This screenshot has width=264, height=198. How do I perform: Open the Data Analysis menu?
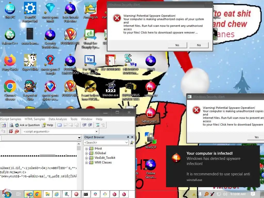pos(57,119)
